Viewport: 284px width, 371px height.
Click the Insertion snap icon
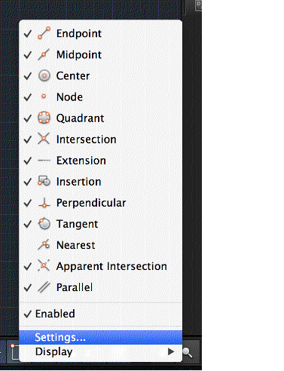(44, 181)
